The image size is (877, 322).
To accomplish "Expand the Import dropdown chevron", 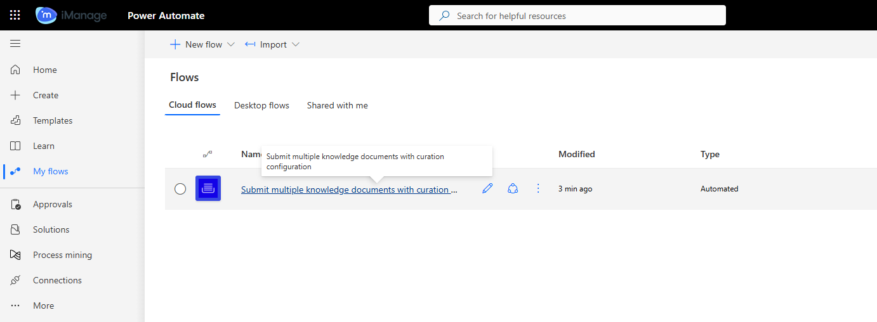I will 295,44.
